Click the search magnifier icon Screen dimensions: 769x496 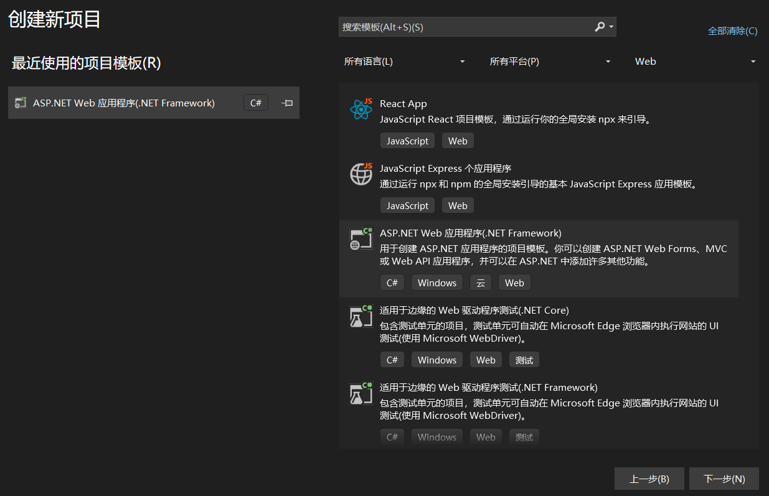[600, 27]
